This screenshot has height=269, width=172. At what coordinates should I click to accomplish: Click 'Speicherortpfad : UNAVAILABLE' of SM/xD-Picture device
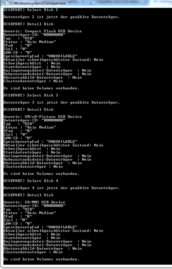(x=40, y=142)
